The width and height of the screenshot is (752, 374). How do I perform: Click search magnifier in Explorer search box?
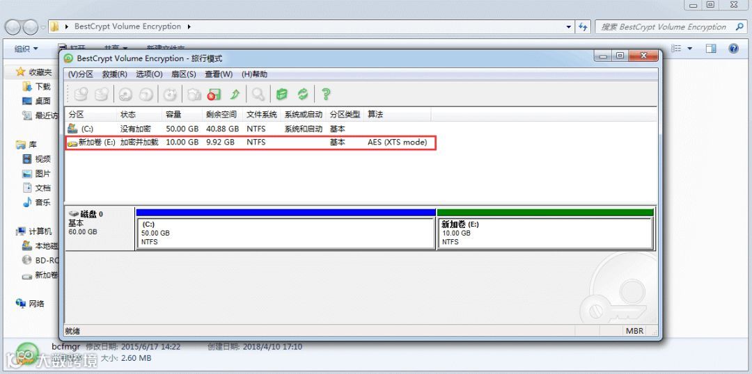(x=739, y=27)
